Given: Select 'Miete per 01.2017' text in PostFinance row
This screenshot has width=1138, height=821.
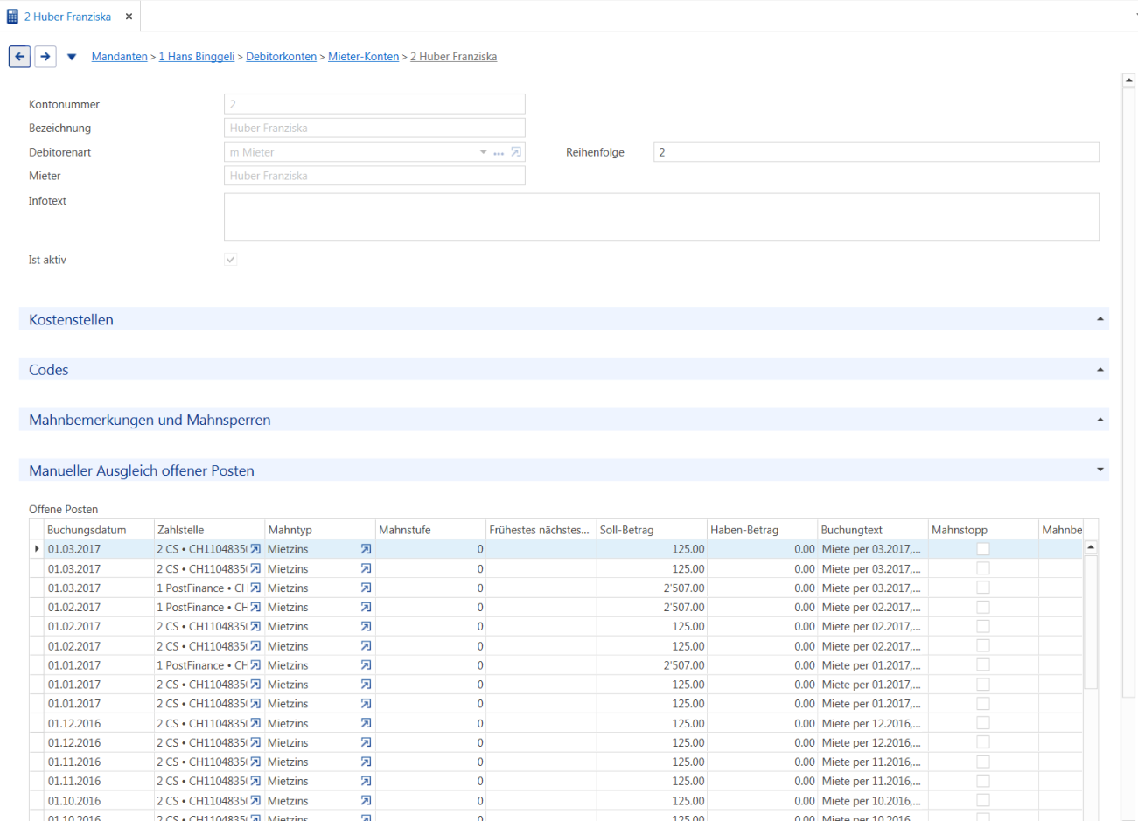Looking at the screenshot, I should (x=871, y=665).
